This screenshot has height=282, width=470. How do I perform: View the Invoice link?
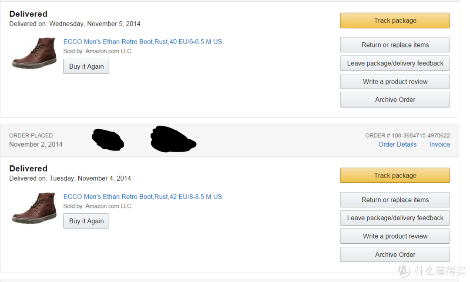[x=440, y=144]
